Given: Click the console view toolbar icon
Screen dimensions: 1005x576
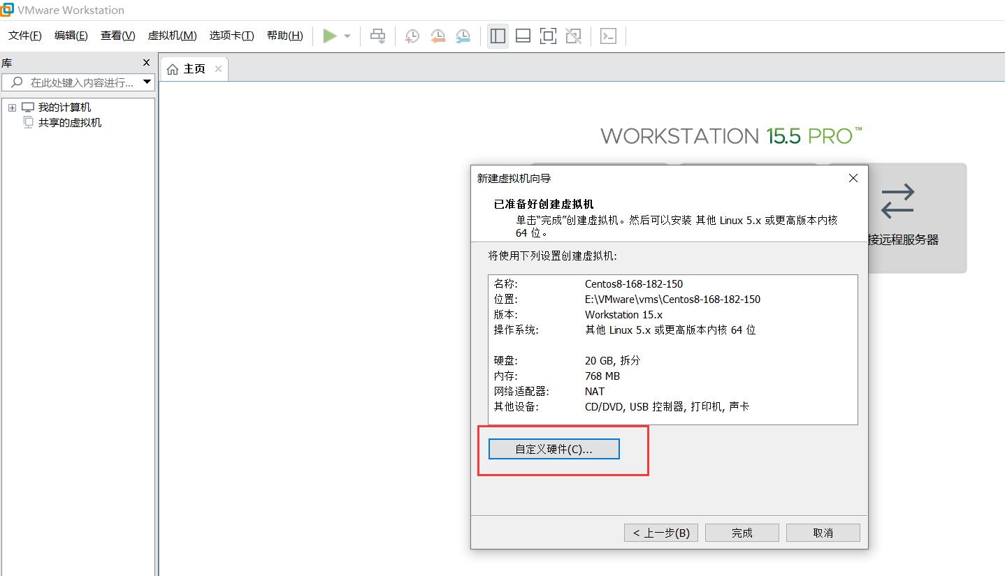Looking at the screenshot, I should (608, 36).
